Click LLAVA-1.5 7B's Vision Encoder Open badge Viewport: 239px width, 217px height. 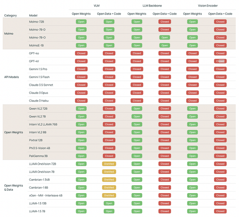(192, 211)
